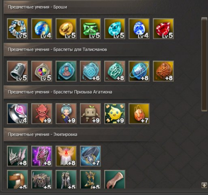Select the gauntlet gloves equipment icon

tap(115, 179)
